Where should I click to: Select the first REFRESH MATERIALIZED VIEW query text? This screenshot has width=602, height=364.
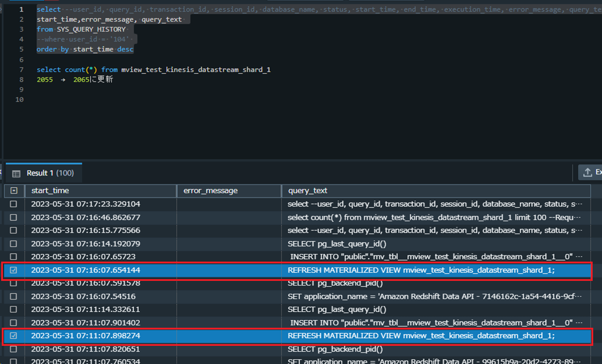point(421,270)
